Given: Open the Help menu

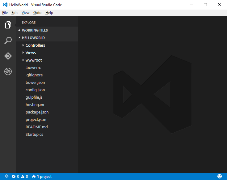Looking at the screenshot, I should 49,13.
